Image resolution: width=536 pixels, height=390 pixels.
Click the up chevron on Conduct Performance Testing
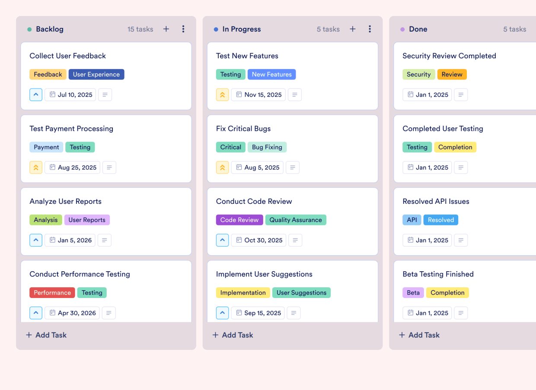click(36, 313)
